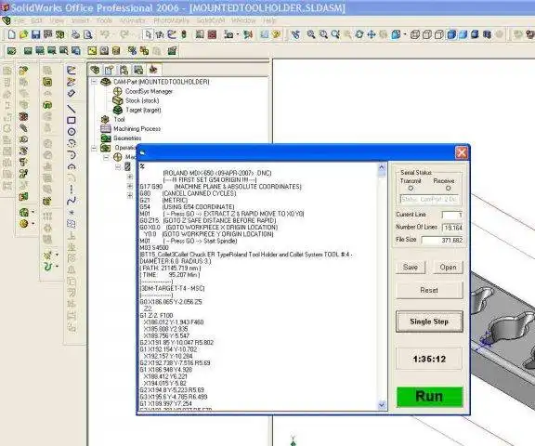Select Machining Process in the CAM tree
The height and width of the screenshot is (446, 535).
point(137,128)
